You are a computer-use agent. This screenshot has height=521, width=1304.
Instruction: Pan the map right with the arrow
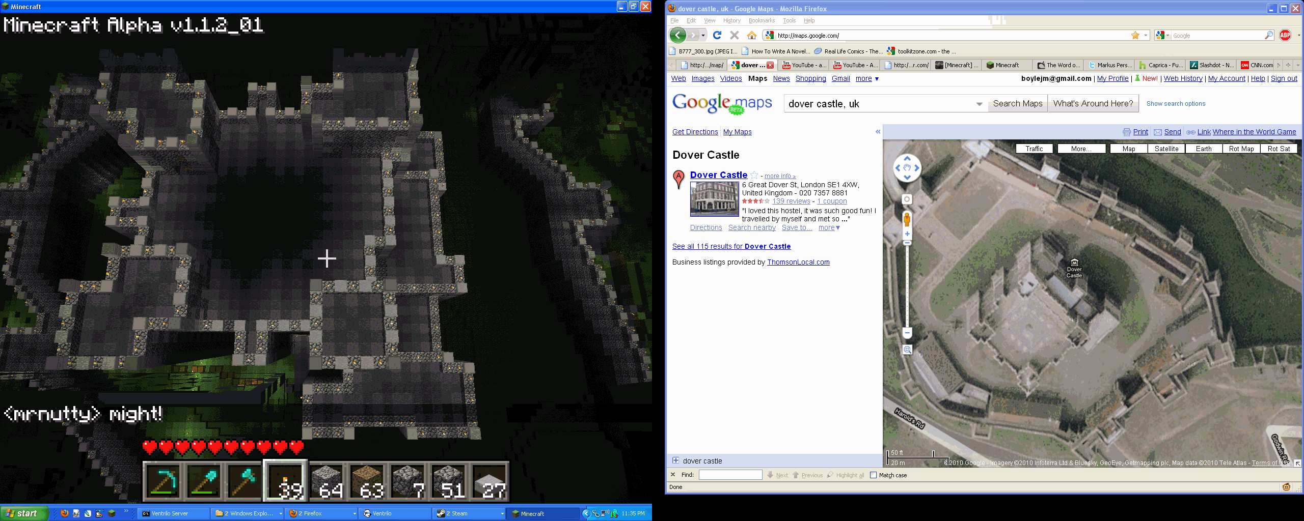[916, 168]
